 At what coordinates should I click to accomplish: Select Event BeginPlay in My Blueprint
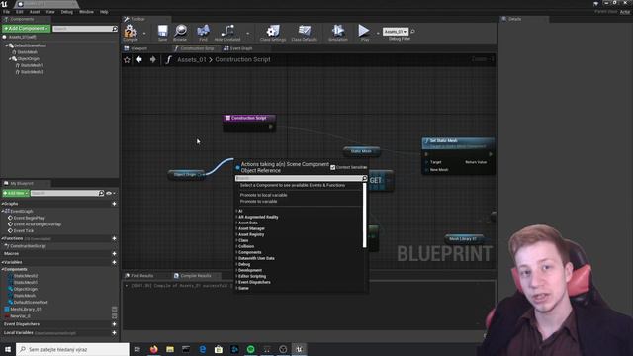pyautogui.click(x=29, y=218)
